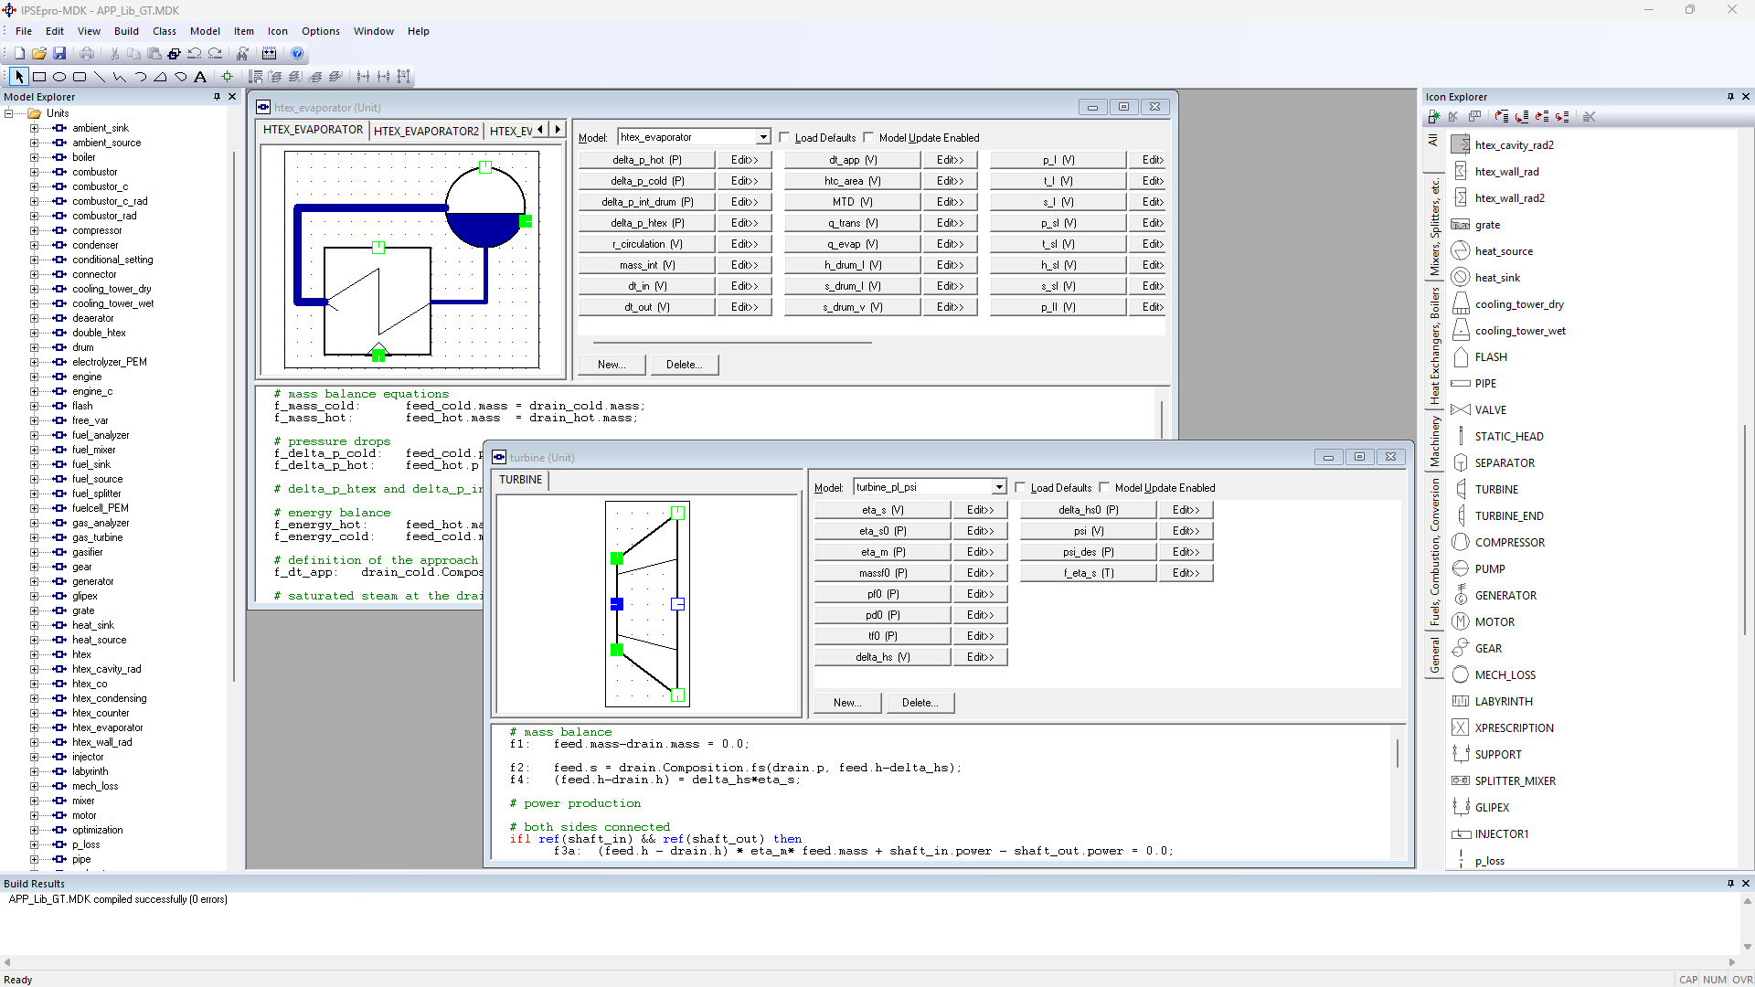The image size is (1755, 987).
Task: Click the new icon button in Icon Explorer toolbar
Action: pos(1434,117)
